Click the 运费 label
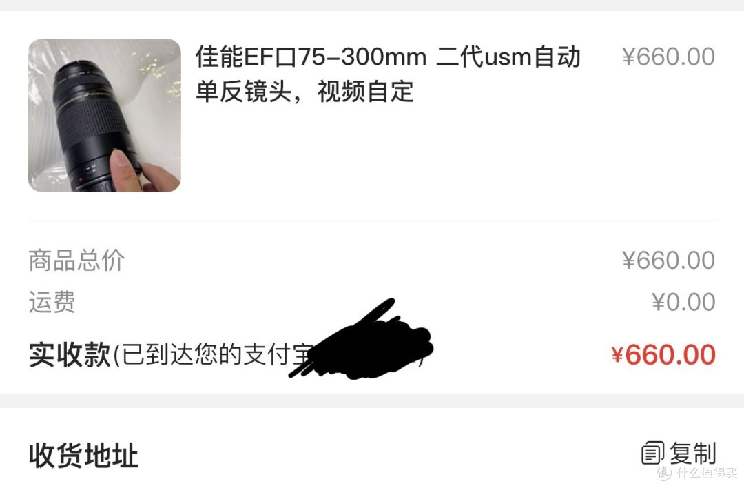 pyautogui.click(x=52, y=301)
